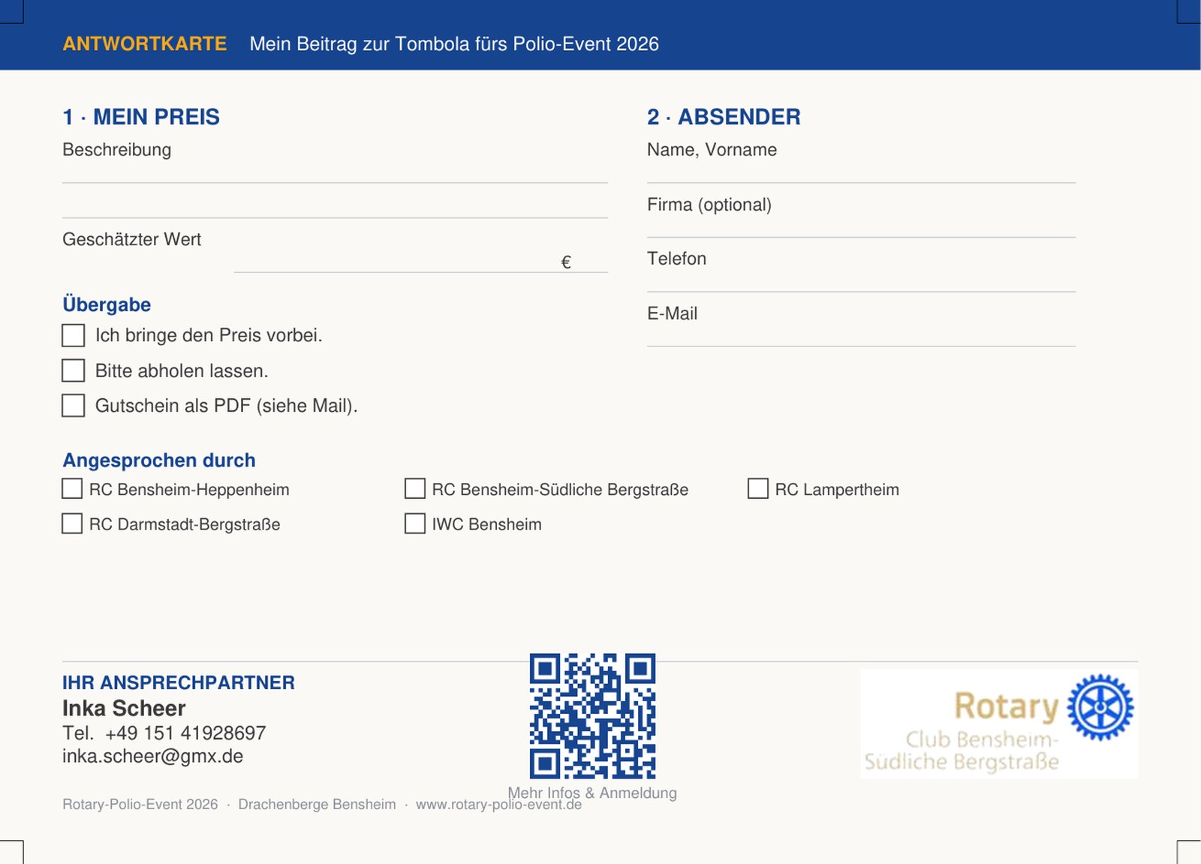Select 'Gutschein als PDF' checkbox
This screenshot has width=1201, height=864.
tap(73, 406)
